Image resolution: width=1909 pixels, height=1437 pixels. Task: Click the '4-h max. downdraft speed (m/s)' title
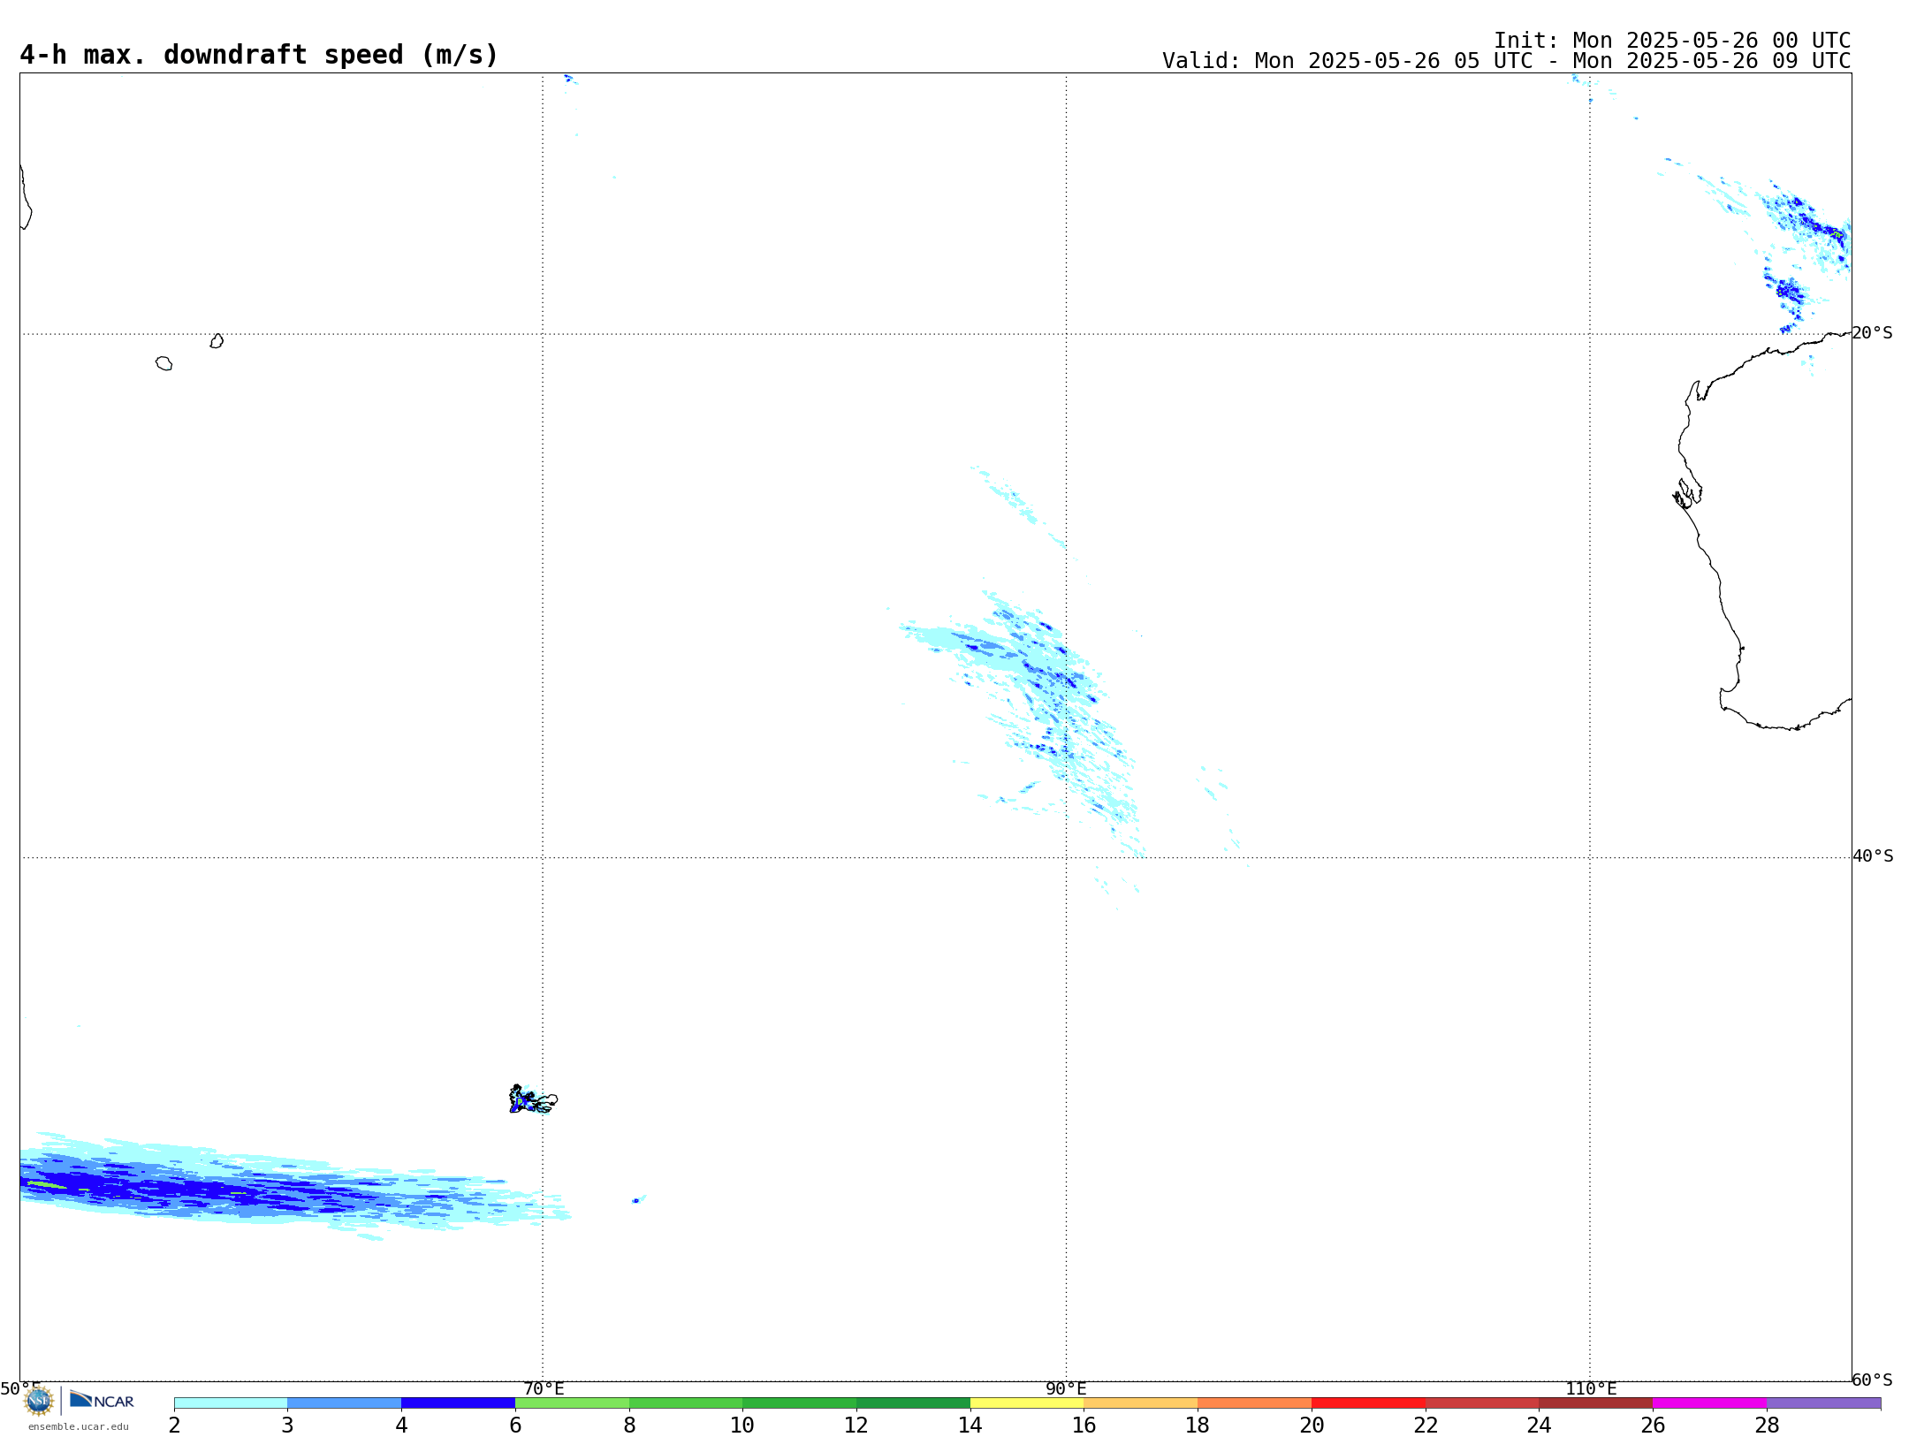coord(259,55)
